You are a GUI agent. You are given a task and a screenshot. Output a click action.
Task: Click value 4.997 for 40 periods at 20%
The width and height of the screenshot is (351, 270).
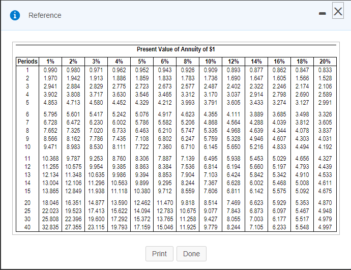(x=325, y=227)
